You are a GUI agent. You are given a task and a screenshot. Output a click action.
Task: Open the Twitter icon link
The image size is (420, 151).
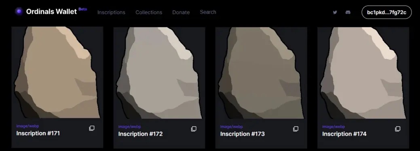(335, 13)
